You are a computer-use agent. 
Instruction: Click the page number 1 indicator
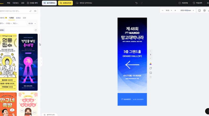point(151,55)
